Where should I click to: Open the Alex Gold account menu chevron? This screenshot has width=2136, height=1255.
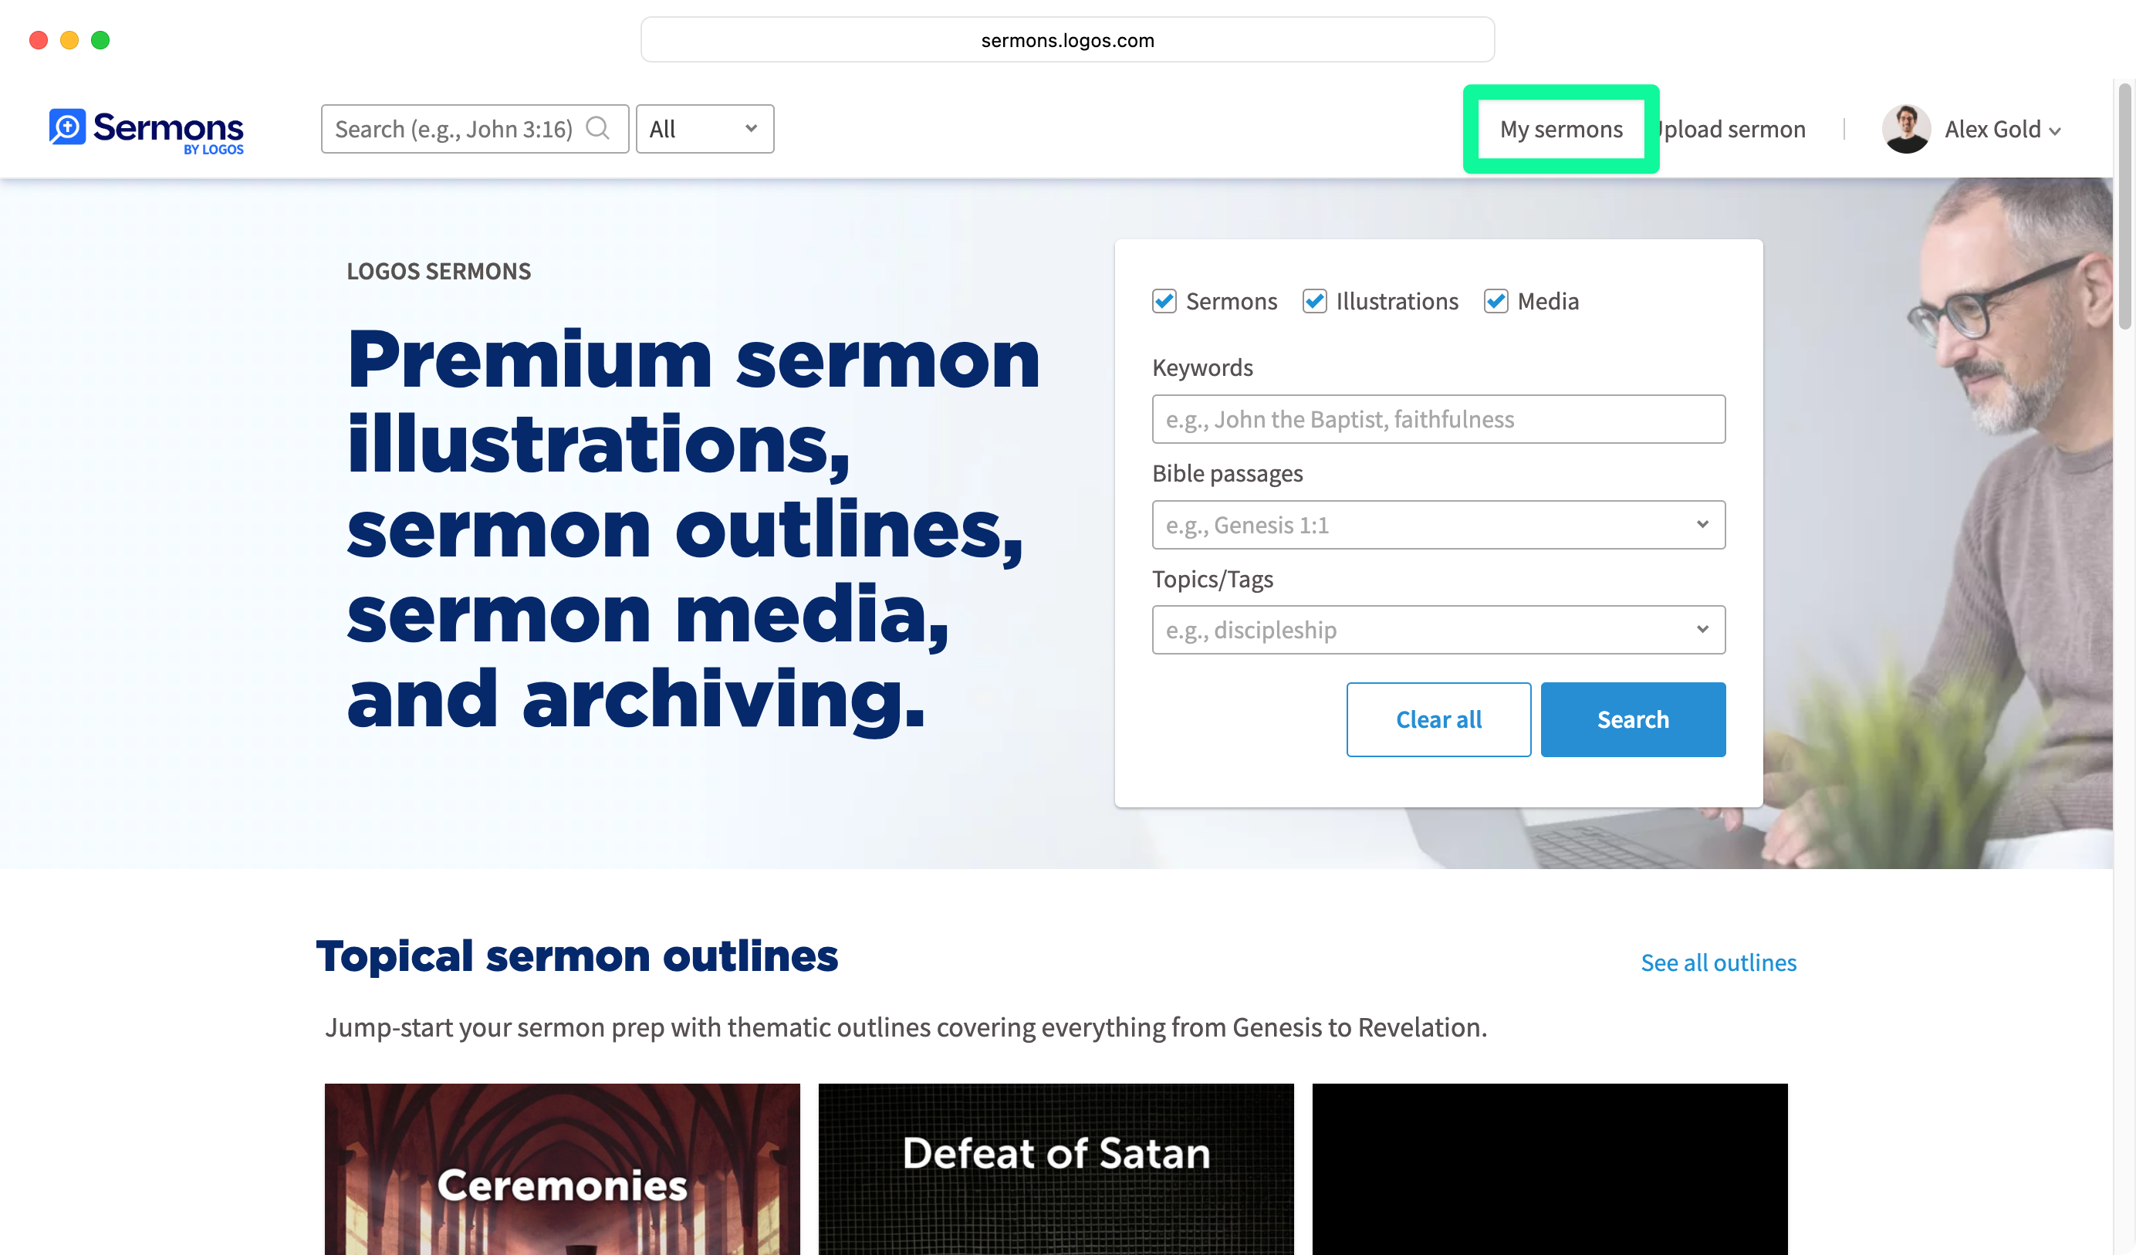coord(2055,130)
